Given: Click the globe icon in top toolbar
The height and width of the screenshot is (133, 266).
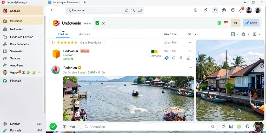Looking at the screenshot, I should coord(224,10).
